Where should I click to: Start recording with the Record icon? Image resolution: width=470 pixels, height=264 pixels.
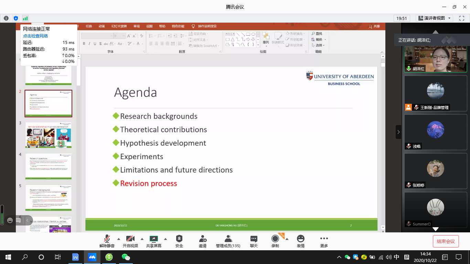tap(275, 239)
